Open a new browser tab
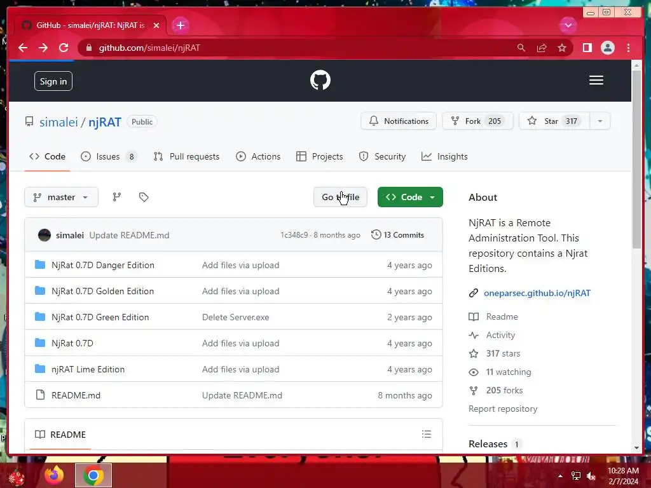651x488 pixels. (180, 25)
